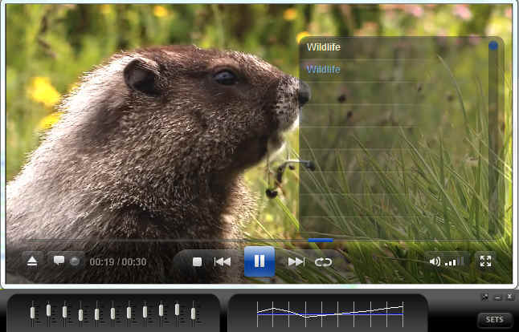Click the playlist scrollbar blue thumb
The width and height of the screenshot is (519, 332).
tap(493, 47)
